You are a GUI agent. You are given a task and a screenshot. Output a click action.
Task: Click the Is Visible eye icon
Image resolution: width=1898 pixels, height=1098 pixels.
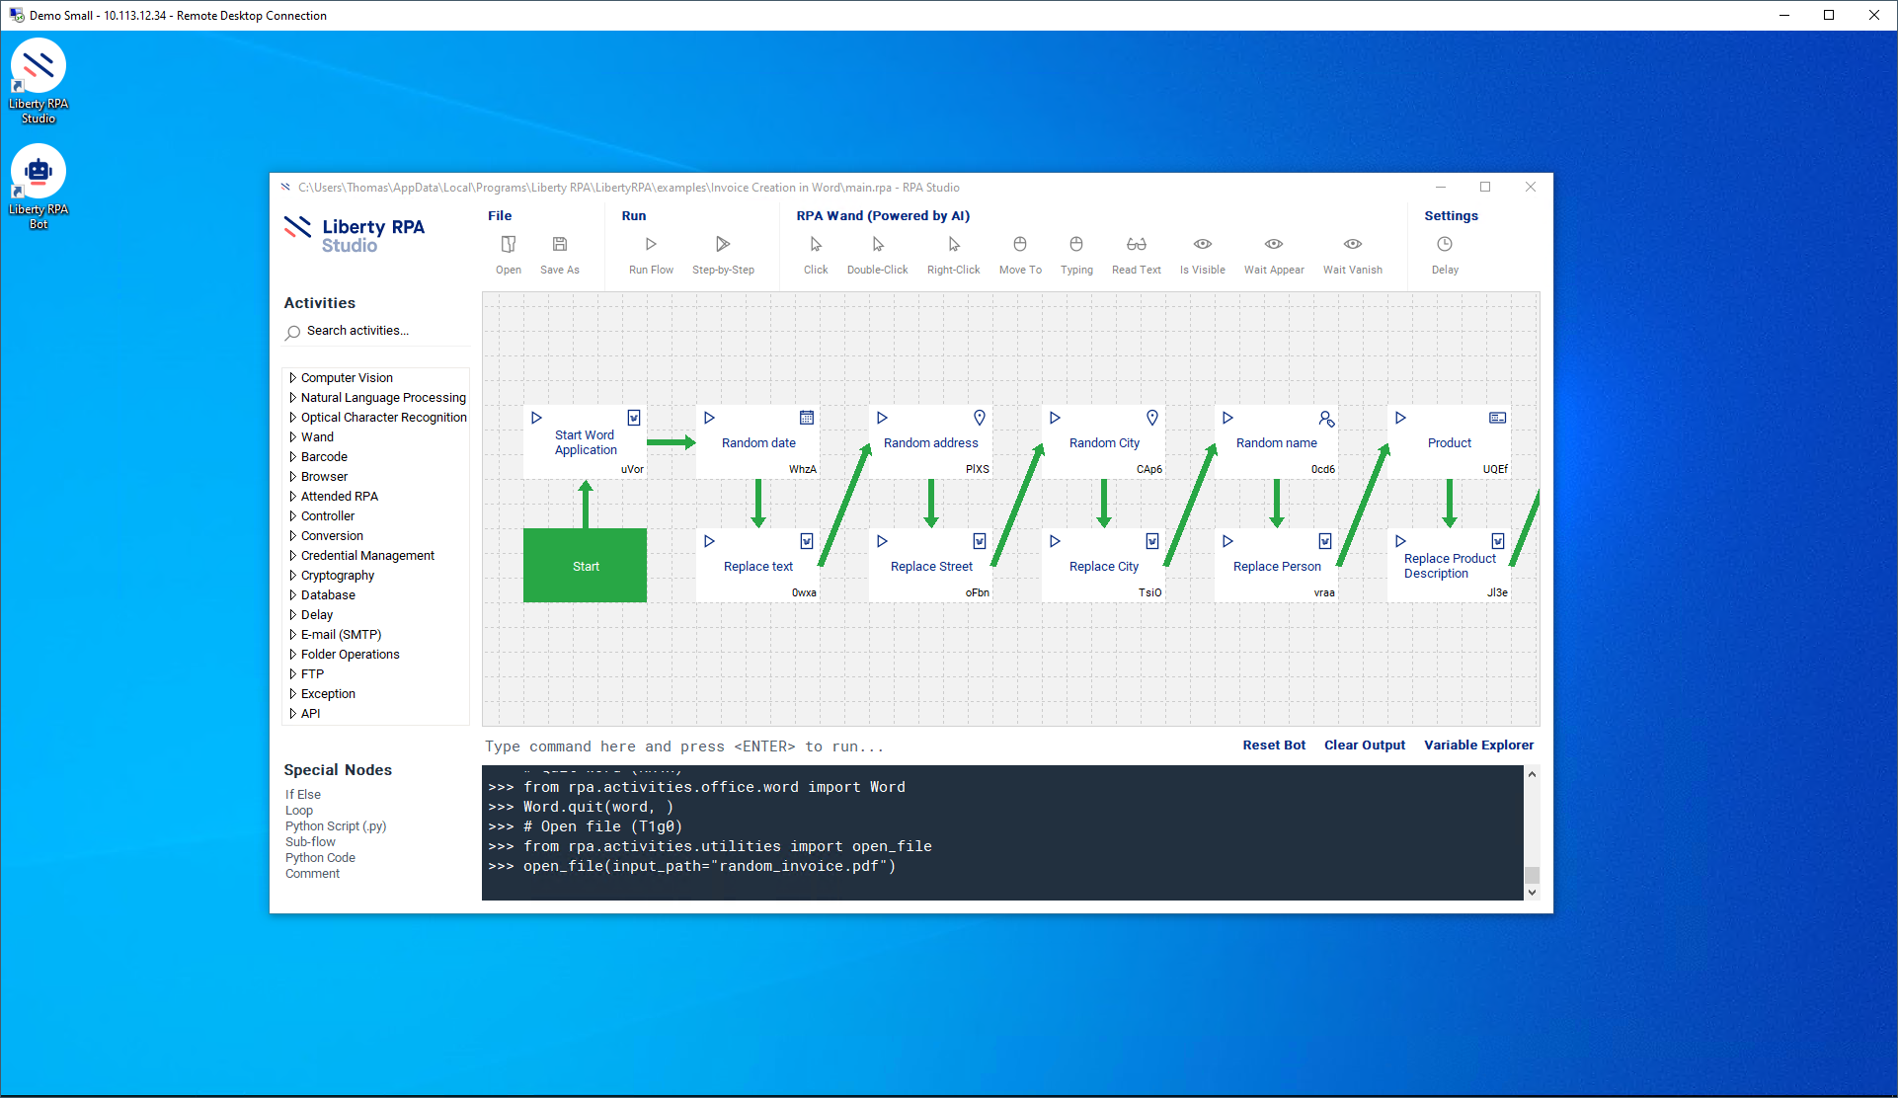pos(1202,245)
